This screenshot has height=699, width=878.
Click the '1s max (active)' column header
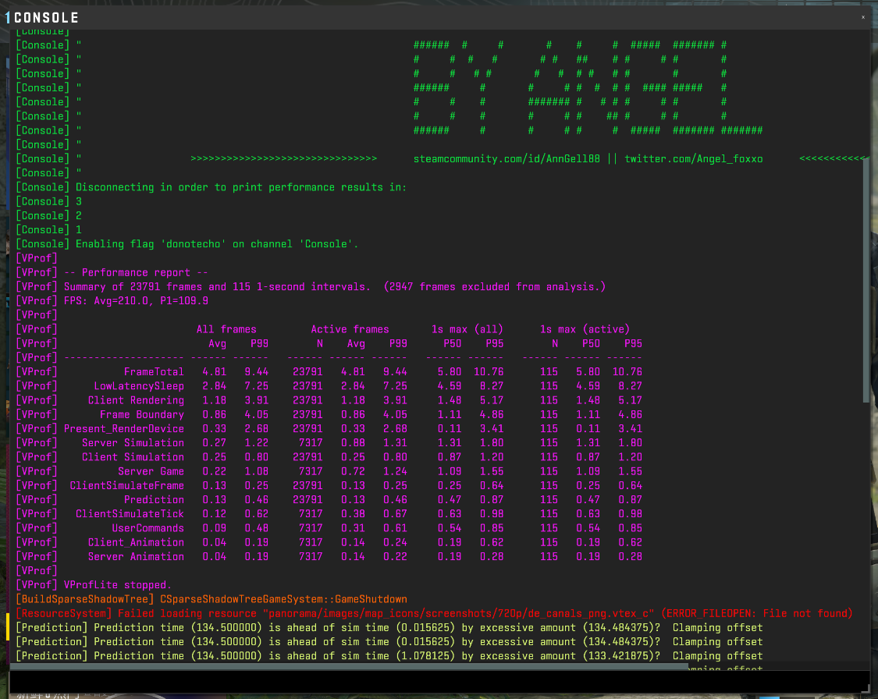585,329
